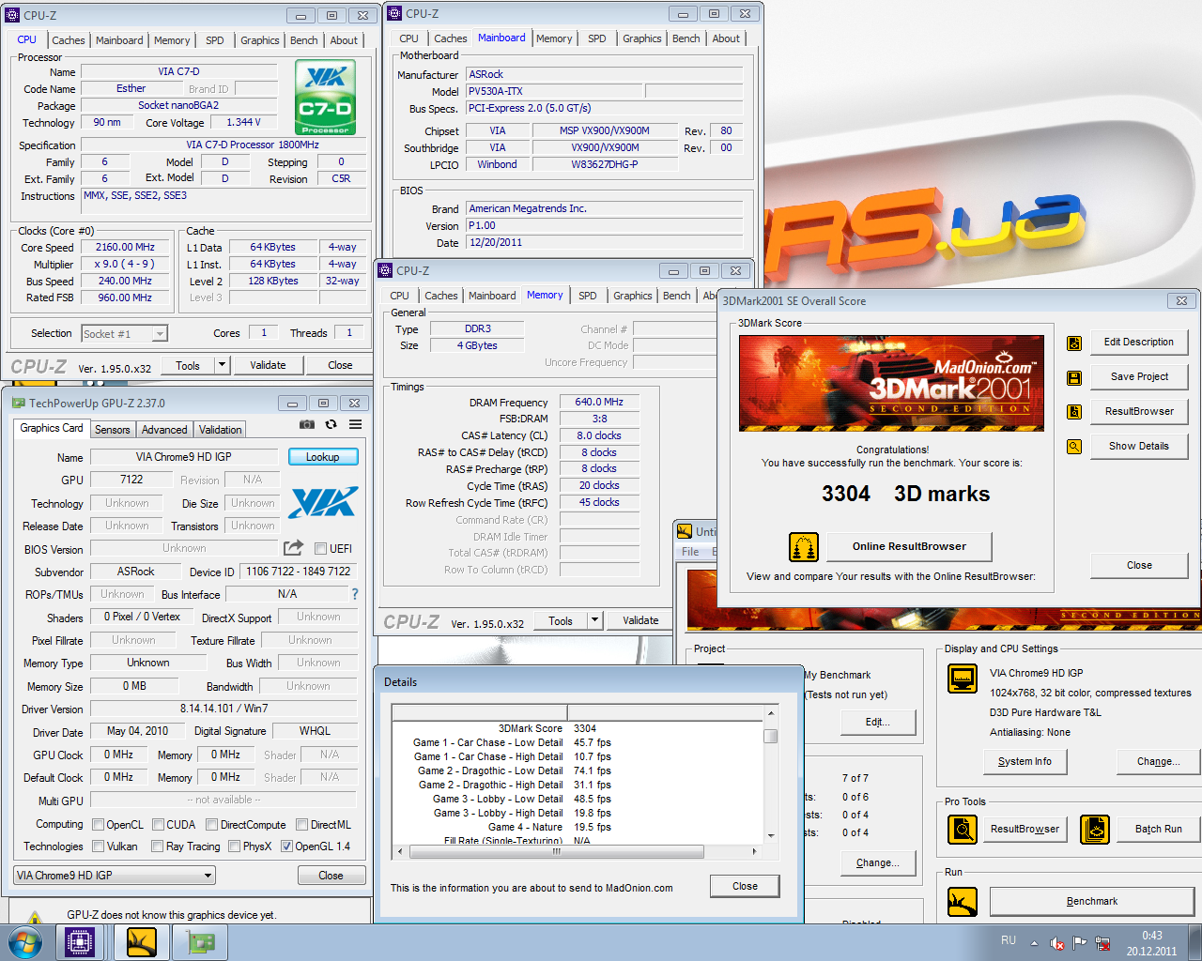This screenshot has width=1202, height=961.
Task: Click Edit Description button
Action: (1139, 342)
